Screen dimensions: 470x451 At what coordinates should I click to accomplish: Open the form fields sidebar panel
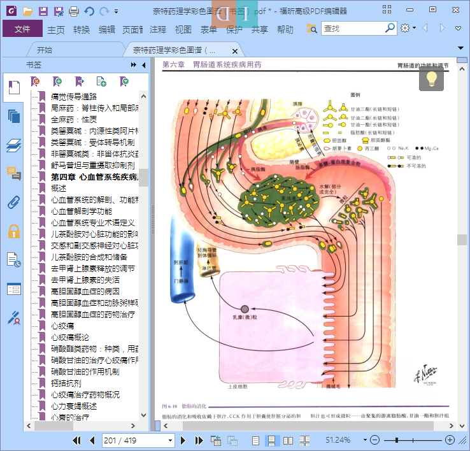[14, 289]
